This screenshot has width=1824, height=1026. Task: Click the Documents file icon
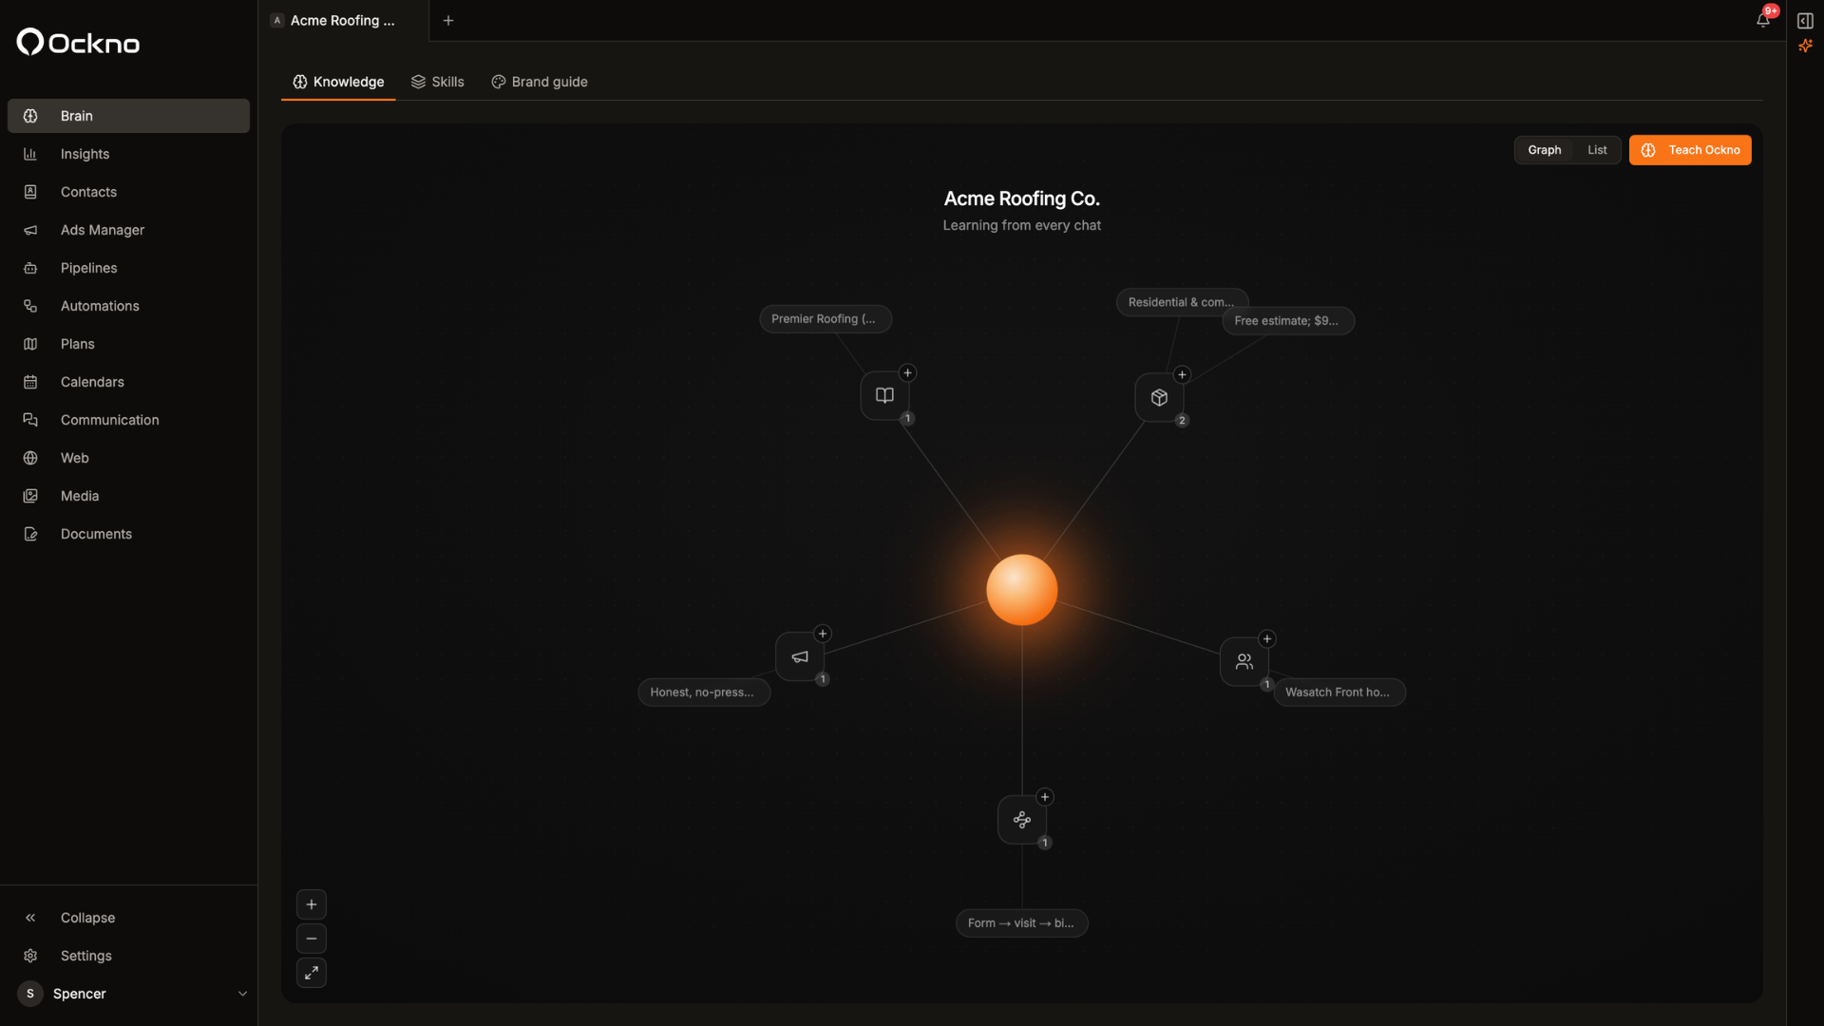click(30, 534)
